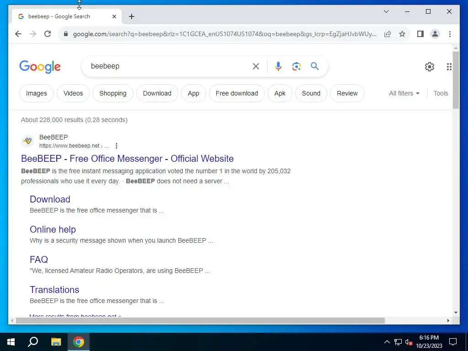The width and height of the screenshot is (468, 351).
Task: Click the vertical scrollbar thumb
Action: pyautogui.click(x=456, y=80)
